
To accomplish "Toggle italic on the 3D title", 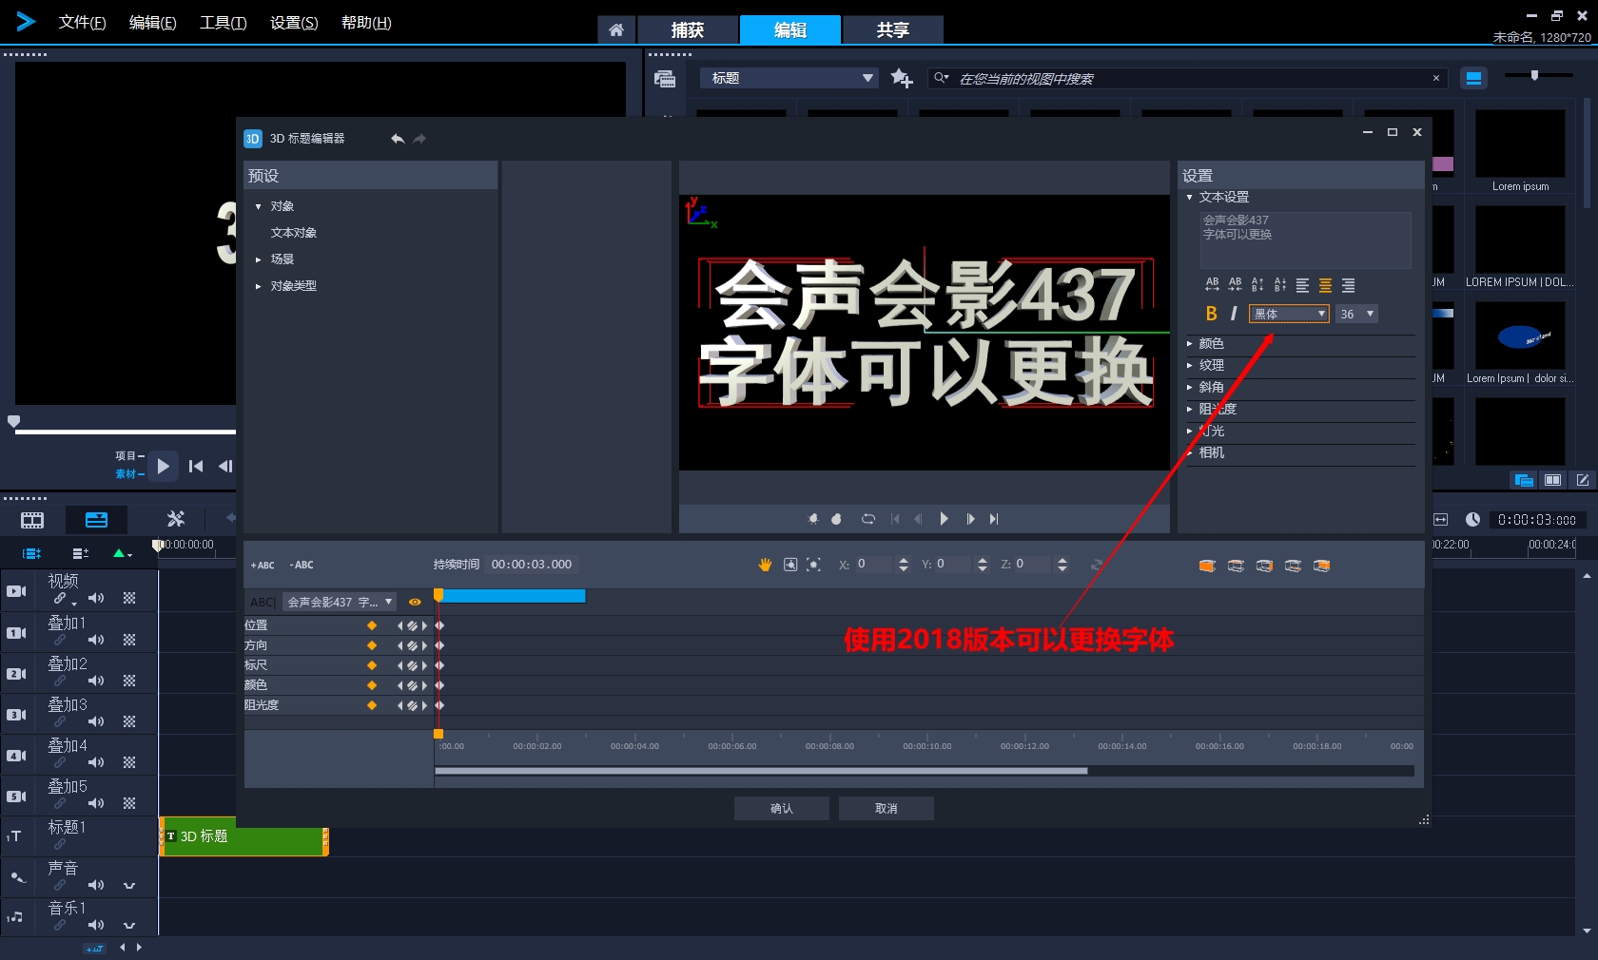I will tap(1234, 314).
